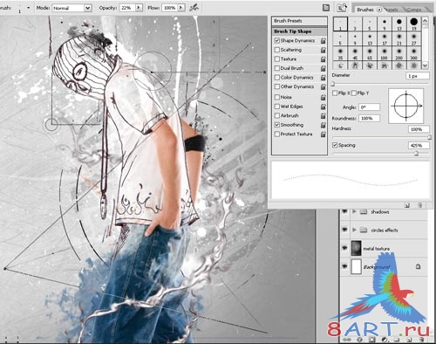
Task: Select Brush Presets in the panel
Action: tap(299, 21)
